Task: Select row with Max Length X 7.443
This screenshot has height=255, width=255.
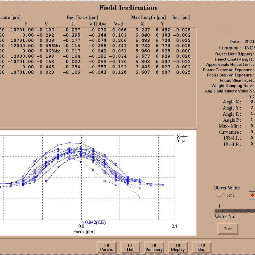Action: point(96,67)
